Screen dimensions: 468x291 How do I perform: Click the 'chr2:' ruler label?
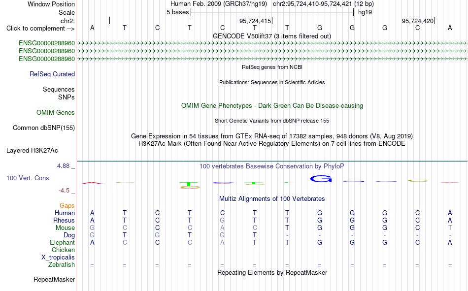[68, 21]
